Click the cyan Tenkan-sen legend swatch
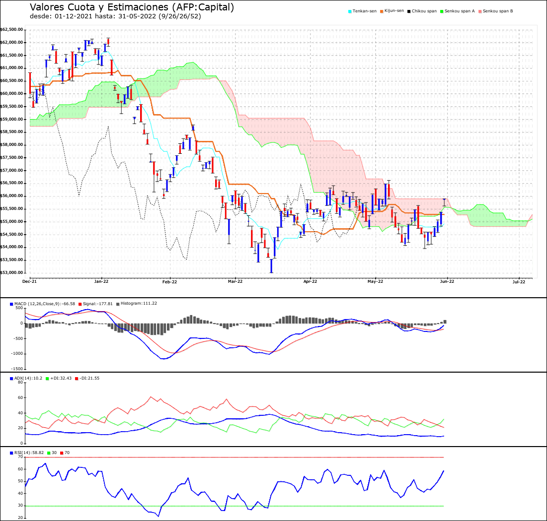The width and height of the screenshot is (547, 521). (x=350, y=11)
